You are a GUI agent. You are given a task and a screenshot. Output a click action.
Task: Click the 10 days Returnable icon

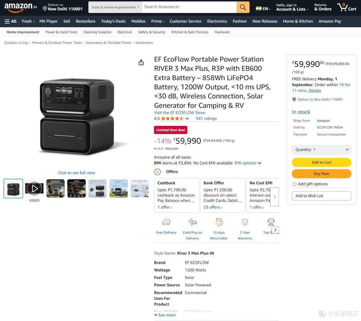[x=219, y=222]
